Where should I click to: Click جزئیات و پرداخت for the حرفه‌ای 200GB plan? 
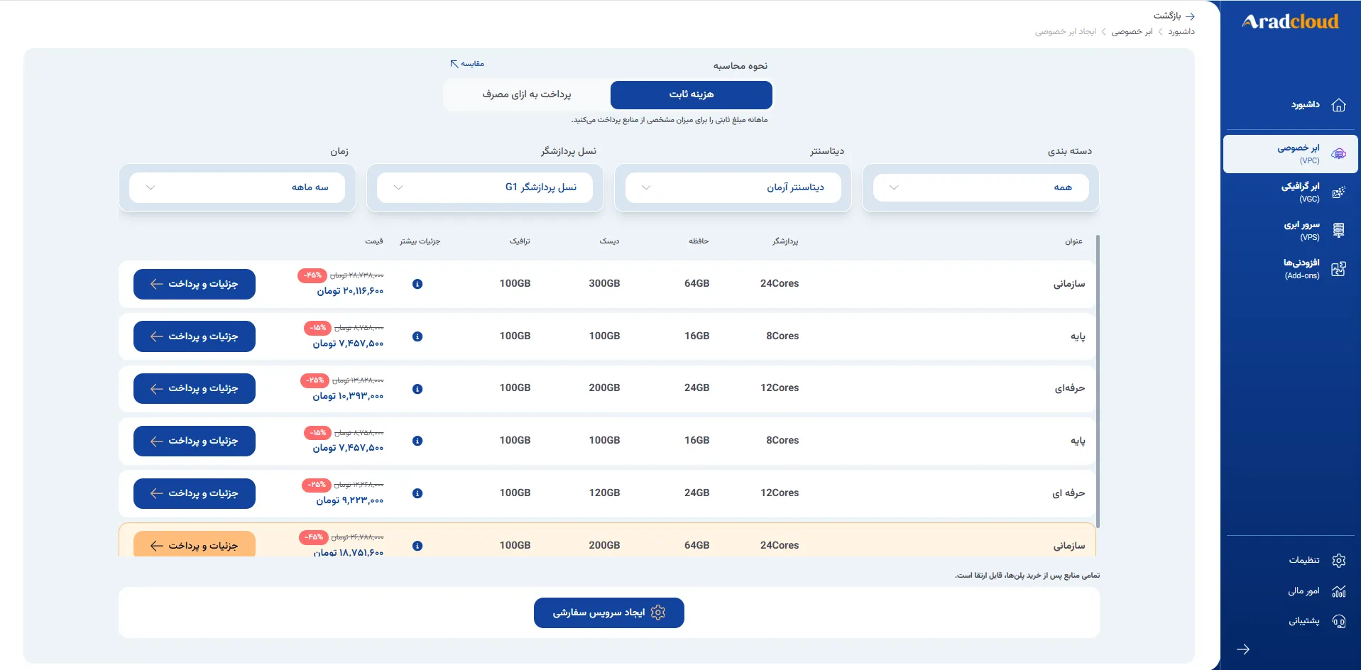click(195, 388)
